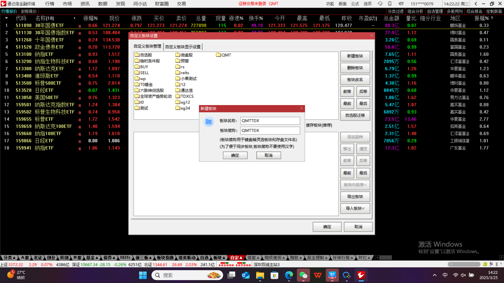Viewport: 504px width, 283px height.
Task: Click the bottom tab bar horizontal scrollbar
Action: [385, 258]
